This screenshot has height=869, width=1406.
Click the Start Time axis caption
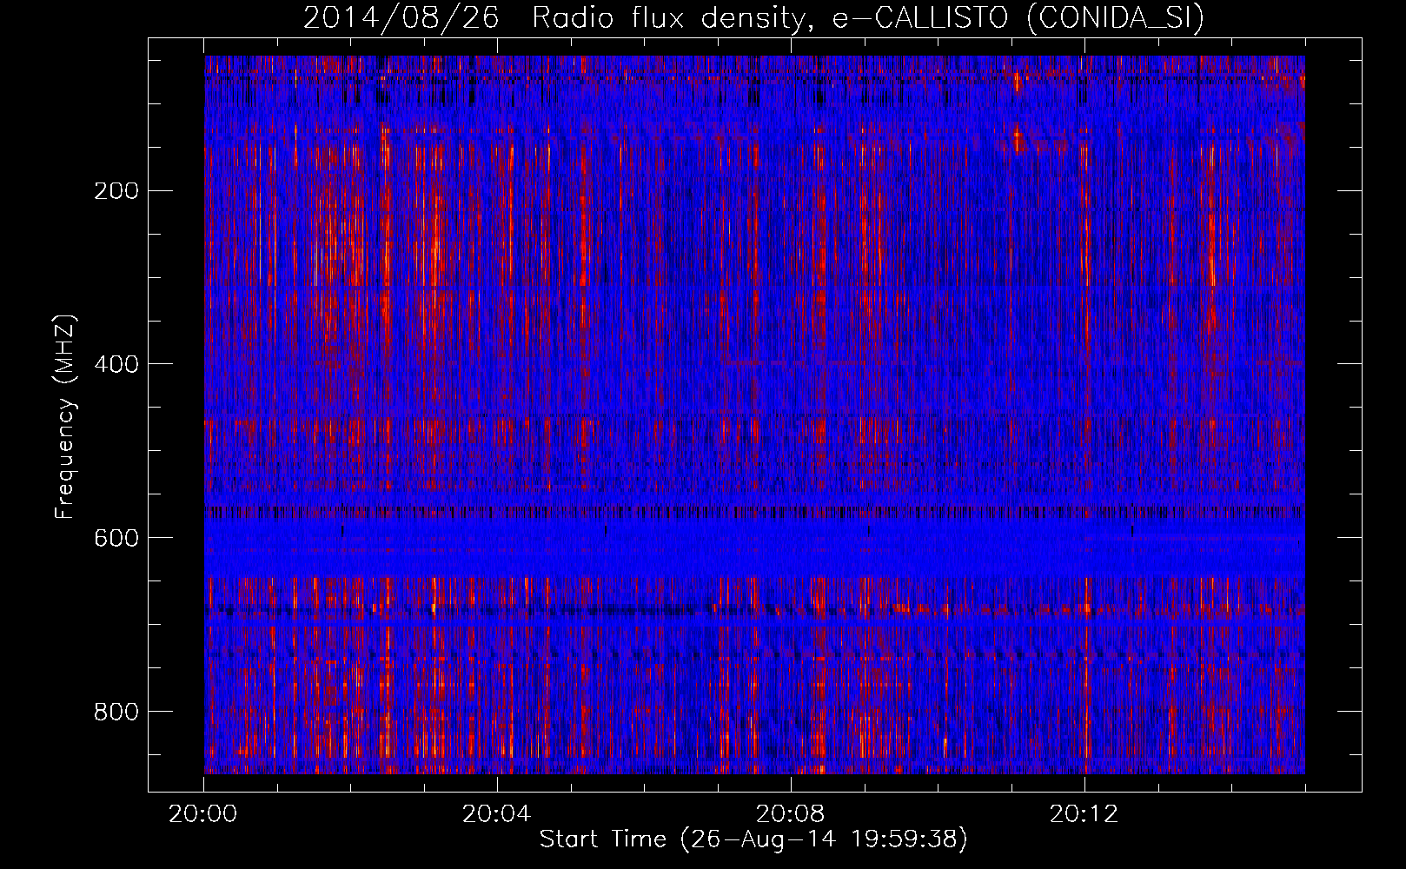coord(753,839)
